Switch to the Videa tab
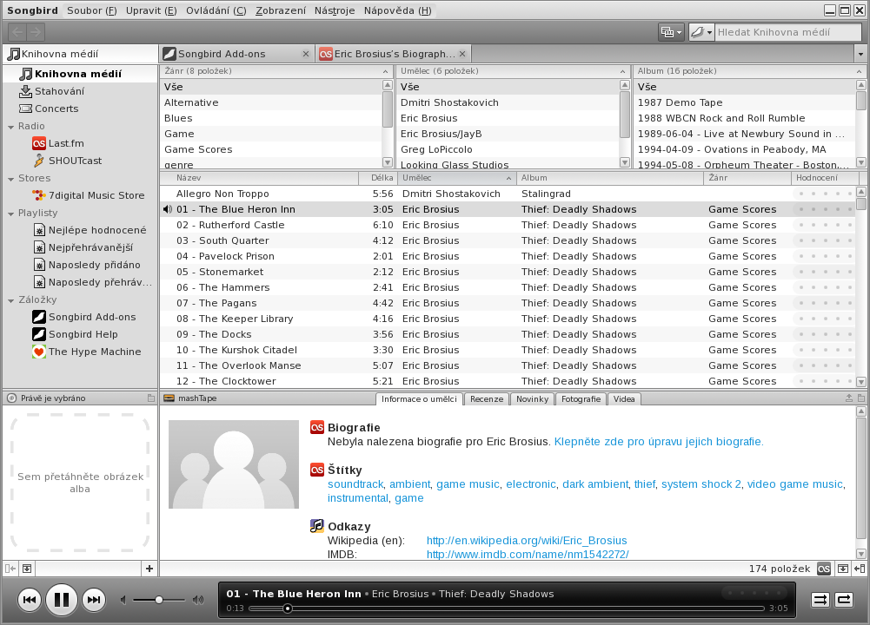Image resolution: width=870 pixels, height=625 pixels. (624, 399)
